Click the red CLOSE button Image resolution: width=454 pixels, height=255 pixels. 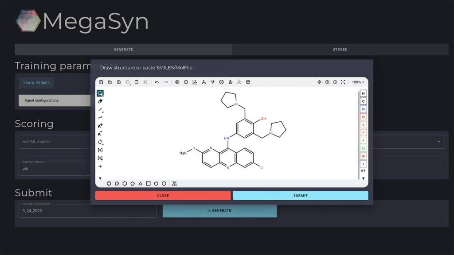tap(163, 195)
